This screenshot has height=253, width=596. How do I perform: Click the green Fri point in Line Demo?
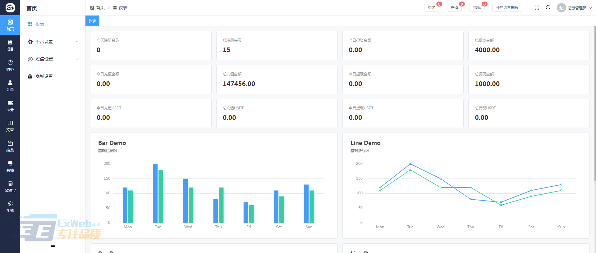[x=501, y=205]
